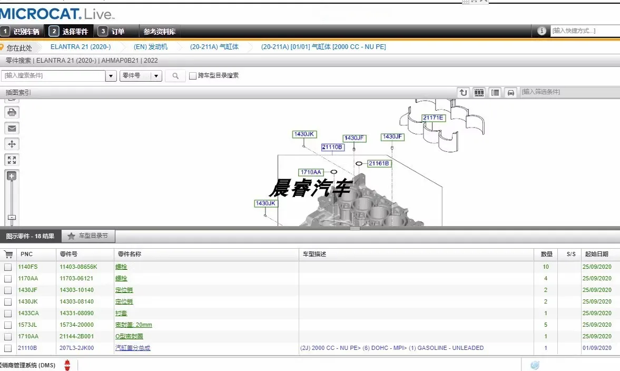
Task: Select part number 14303-10140
Action: tap(77, 290)
